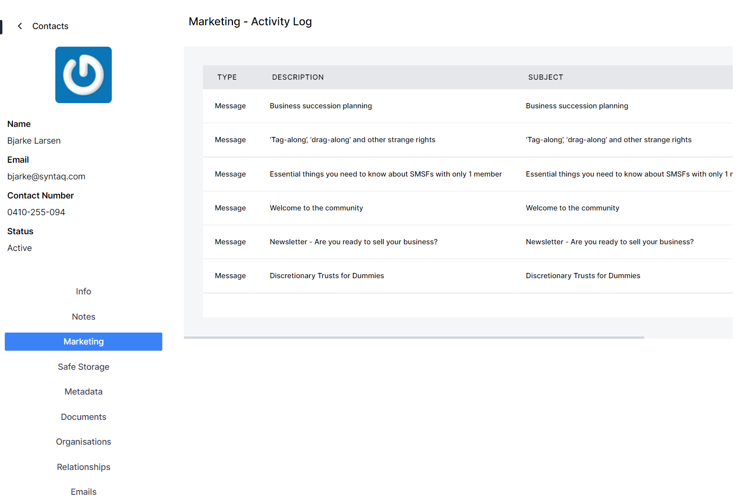Open the Welcome to the community message

pyautogui.click(x=316, y=208)
